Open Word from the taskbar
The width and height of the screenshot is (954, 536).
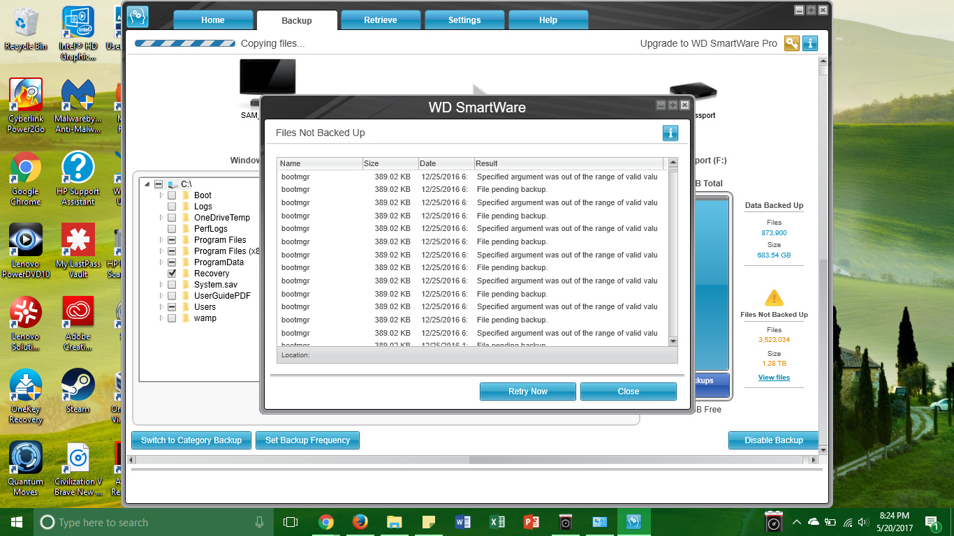[x=462, y=522]
